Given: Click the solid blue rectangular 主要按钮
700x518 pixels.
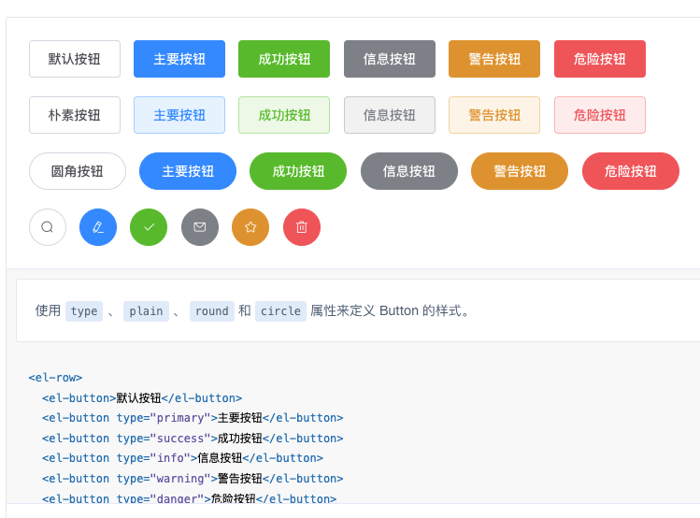Looking at the screenshot, I should tap(179, 59).
